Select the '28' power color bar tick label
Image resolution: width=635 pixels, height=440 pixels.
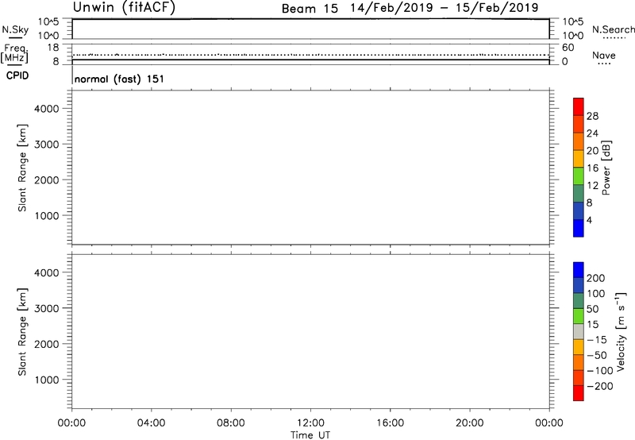pyautogui.click(x=592, y=116)
